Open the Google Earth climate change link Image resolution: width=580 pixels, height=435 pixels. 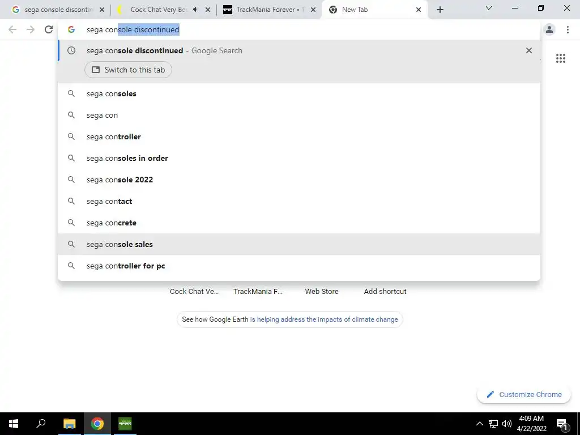(324, 319)
